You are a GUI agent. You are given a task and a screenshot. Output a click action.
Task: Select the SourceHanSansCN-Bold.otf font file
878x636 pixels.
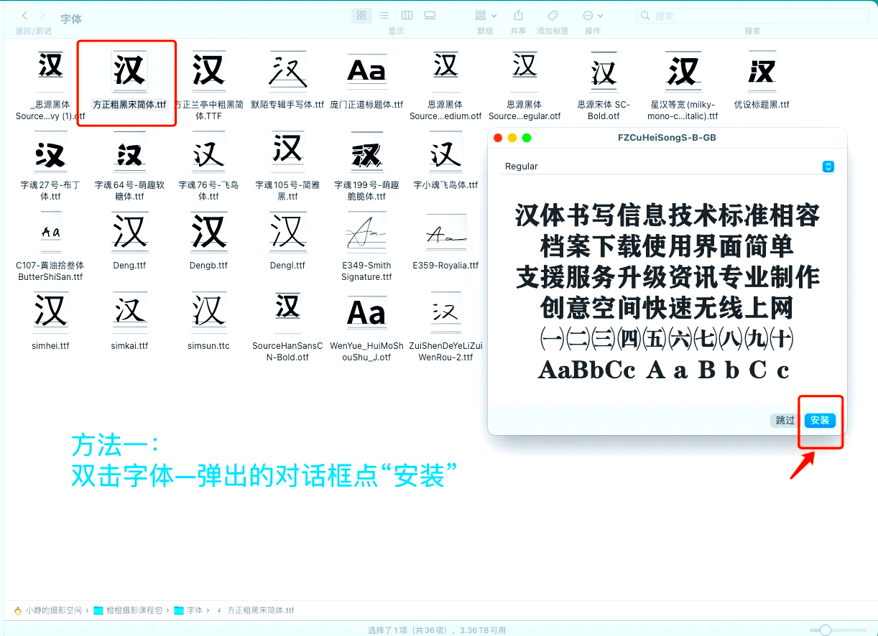[x=287, y=327]
